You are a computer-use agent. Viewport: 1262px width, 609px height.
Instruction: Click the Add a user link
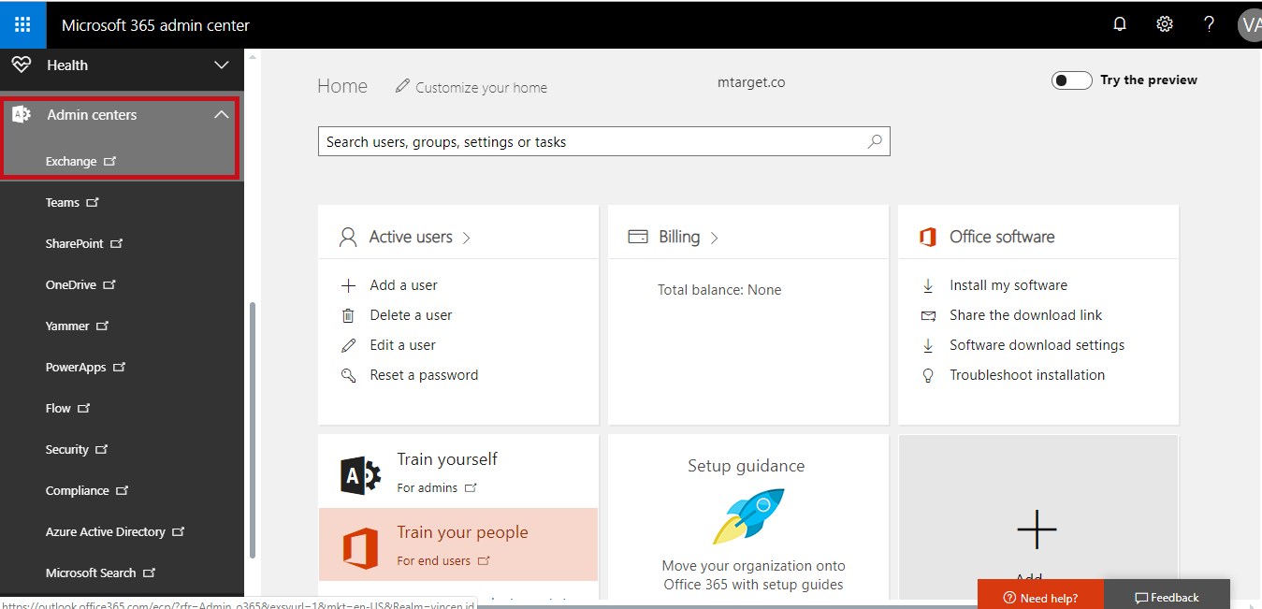pos(403,285)
